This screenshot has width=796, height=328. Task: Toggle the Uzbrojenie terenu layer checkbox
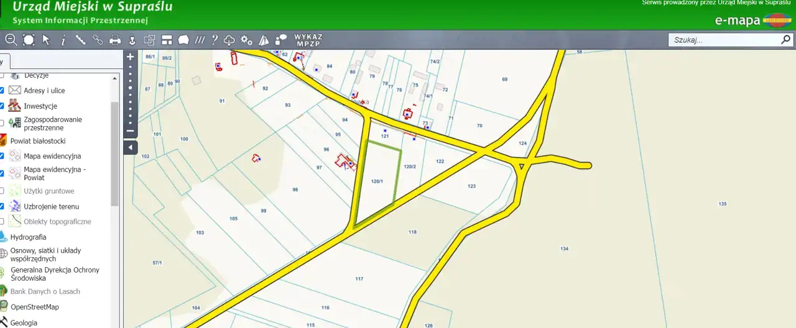click(1, 206)
